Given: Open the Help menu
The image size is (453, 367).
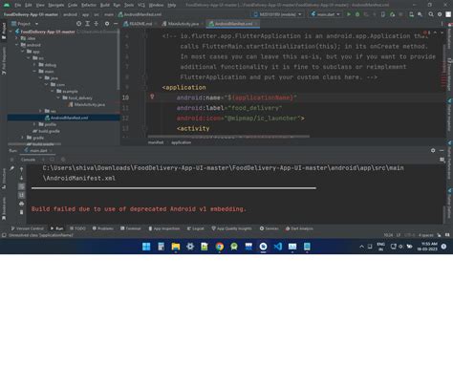Looking at the screenshot, I should tap(172, 5).
